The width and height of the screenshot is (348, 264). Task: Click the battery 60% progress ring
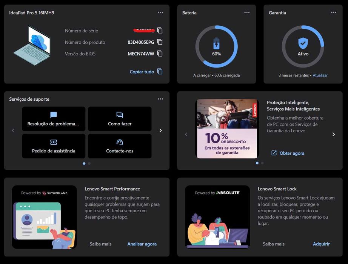(x=216, y=46)
